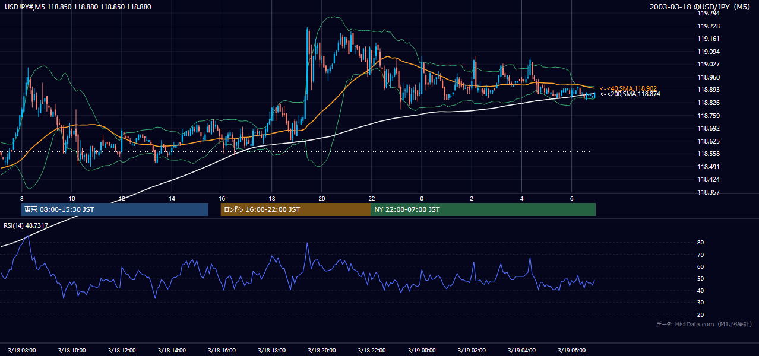Click the 3/18 22:00 date label
The height and width of the screenshot is (356, 759).
[372, 350]
